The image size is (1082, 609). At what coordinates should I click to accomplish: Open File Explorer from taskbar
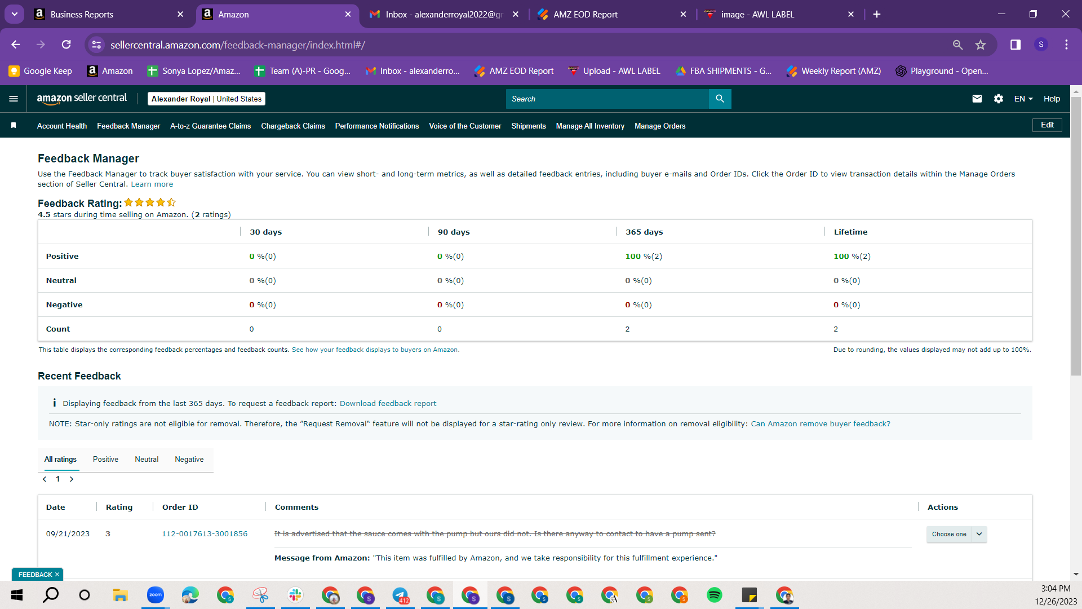(x=120, y=595)
